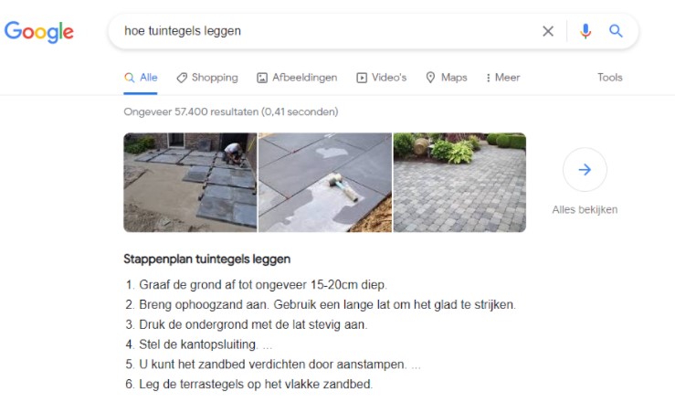
Task: Open the Maps tab
Action: click(447, 78)
